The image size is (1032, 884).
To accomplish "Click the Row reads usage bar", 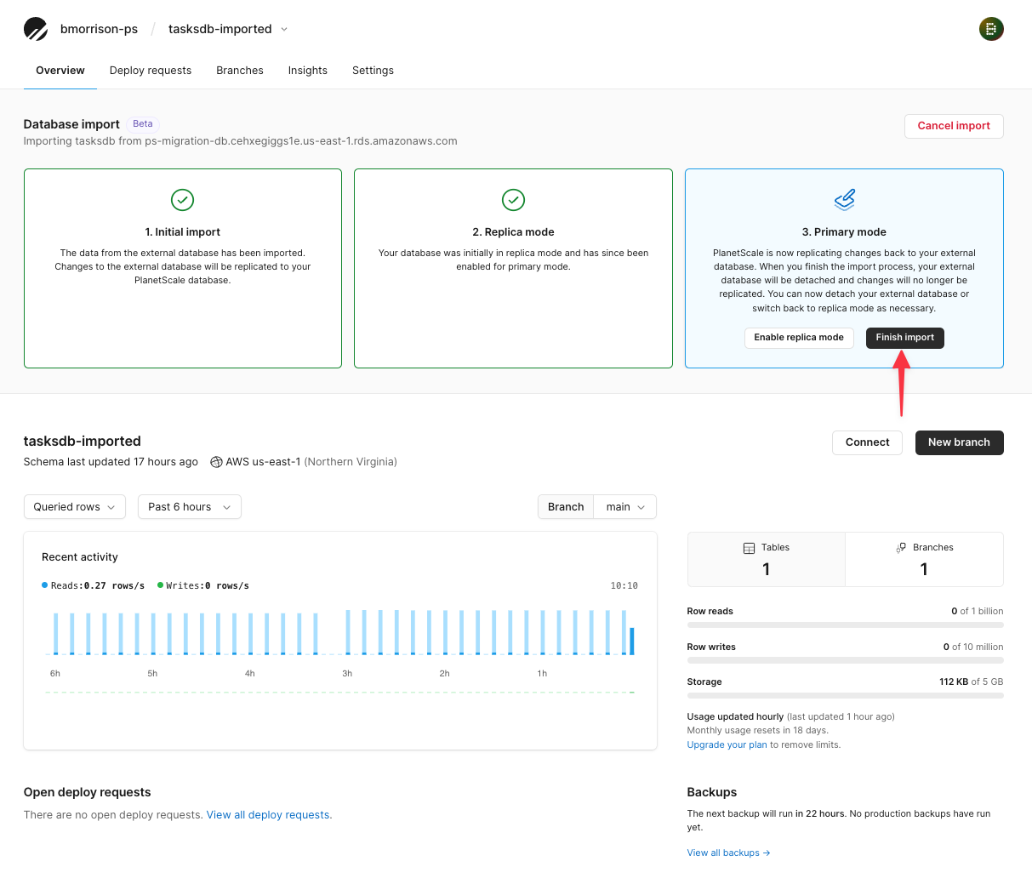I will (845, 625).
